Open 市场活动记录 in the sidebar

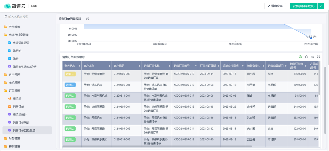(21, 43)
